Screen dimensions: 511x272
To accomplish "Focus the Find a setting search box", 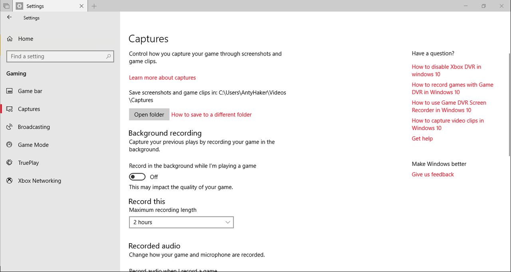I will tap(56, 56).
